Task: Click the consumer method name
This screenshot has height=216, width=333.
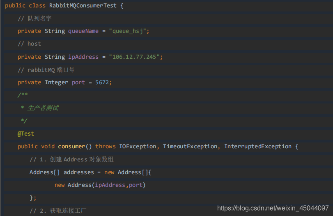Action: click(x=71, y=147)
